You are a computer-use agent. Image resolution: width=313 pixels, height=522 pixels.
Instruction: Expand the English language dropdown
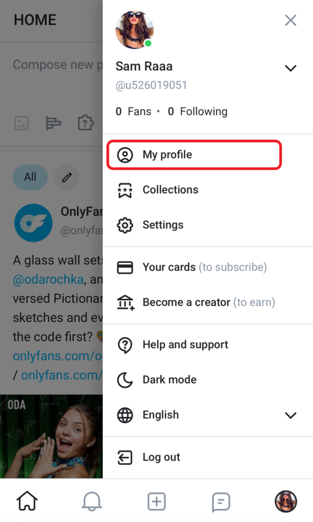tap(291, 415)
